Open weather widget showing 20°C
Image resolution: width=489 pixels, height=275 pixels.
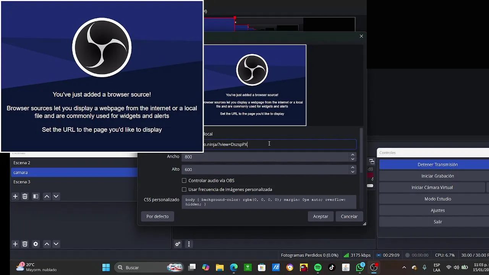[x=36, y=267]
